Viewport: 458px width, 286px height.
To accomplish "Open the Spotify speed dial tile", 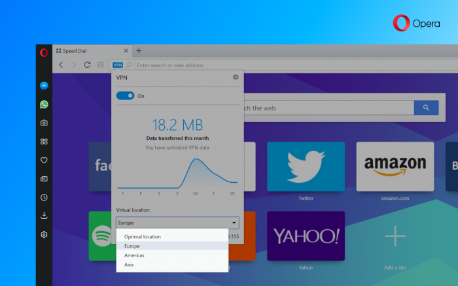I will (x=100, y=236).
